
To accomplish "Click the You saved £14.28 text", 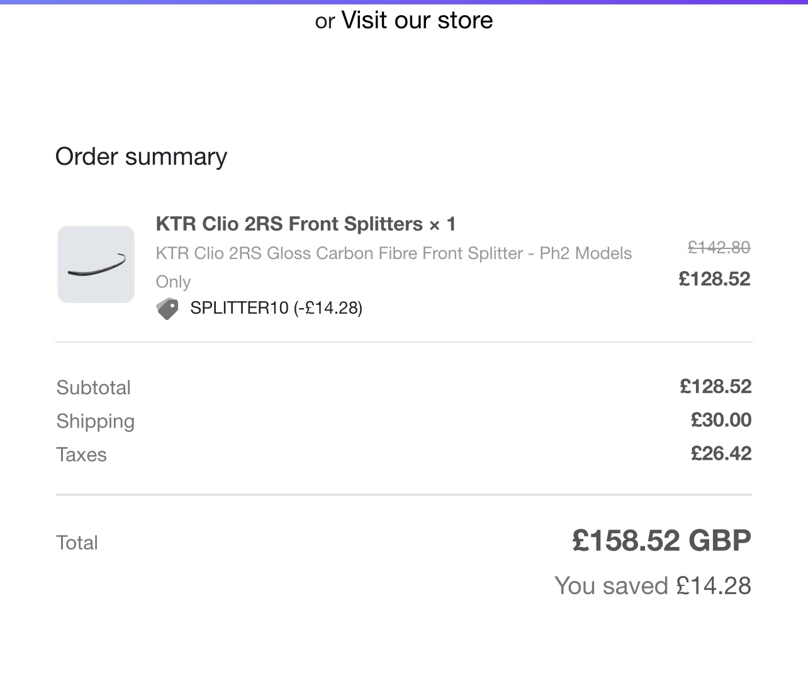I will click(653, 586).
